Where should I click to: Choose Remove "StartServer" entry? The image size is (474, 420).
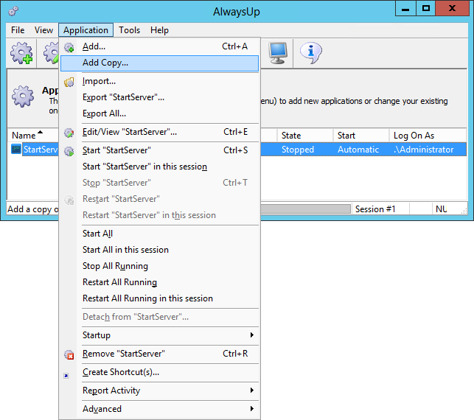[x=160, y=354]
